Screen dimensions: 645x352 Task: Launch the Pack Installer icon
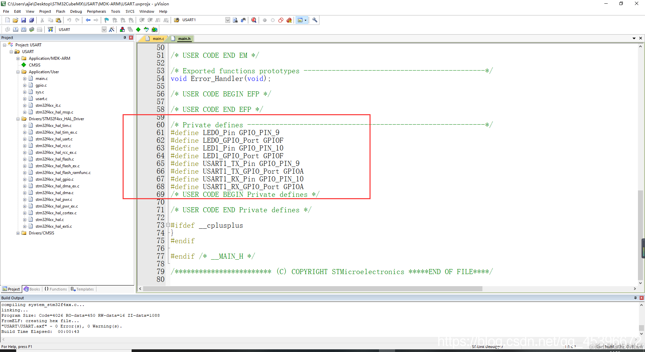point(155,30)
